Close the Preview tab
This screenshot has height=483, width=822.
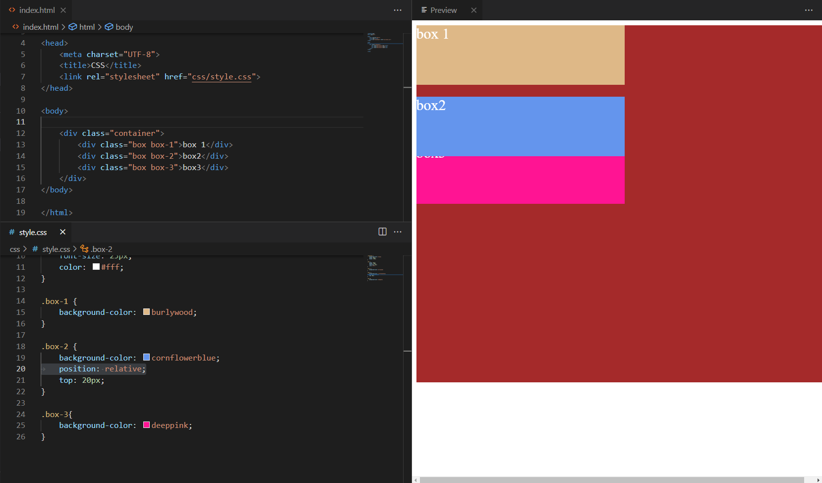point(473,10)
